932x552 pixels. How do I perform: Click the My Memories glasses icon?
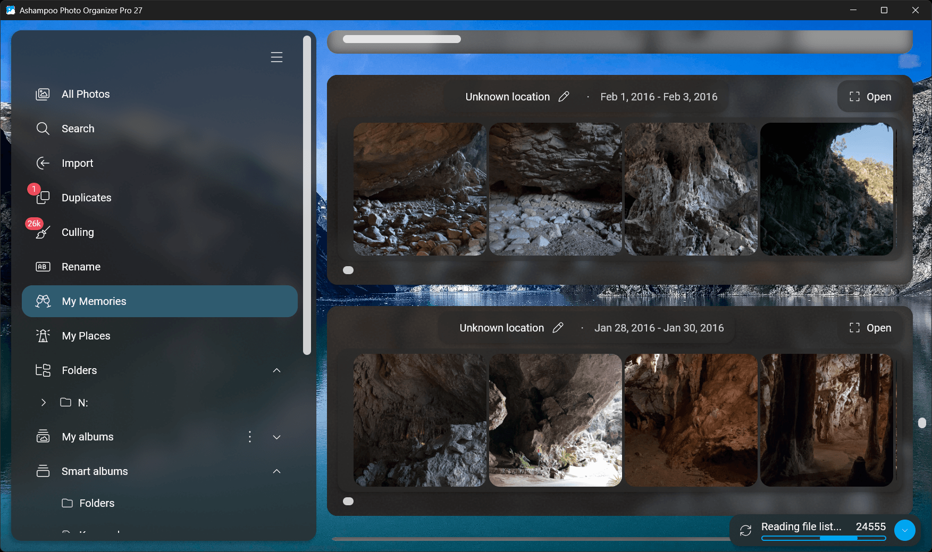tap(43, 301)
